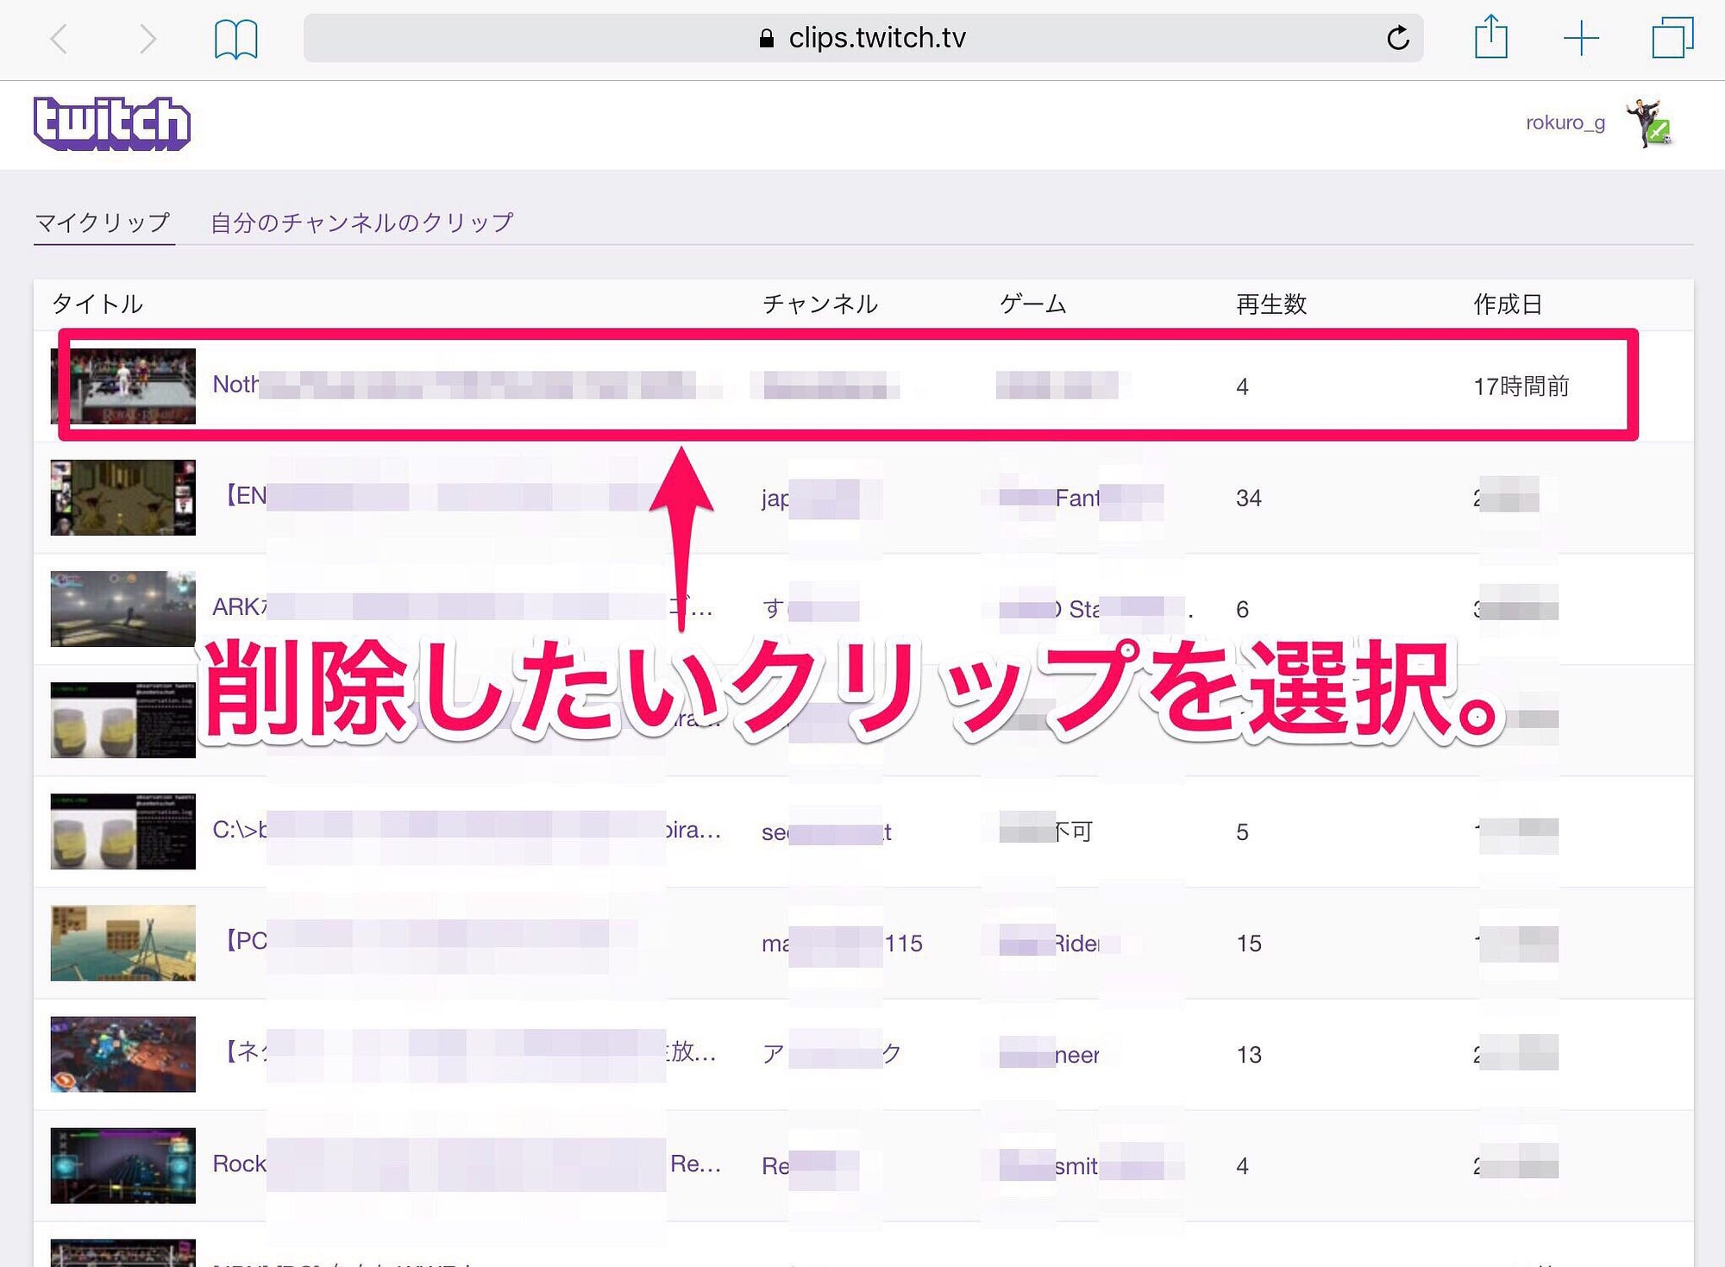Open the thumbnail of the 【PC clip

(123, 943)
